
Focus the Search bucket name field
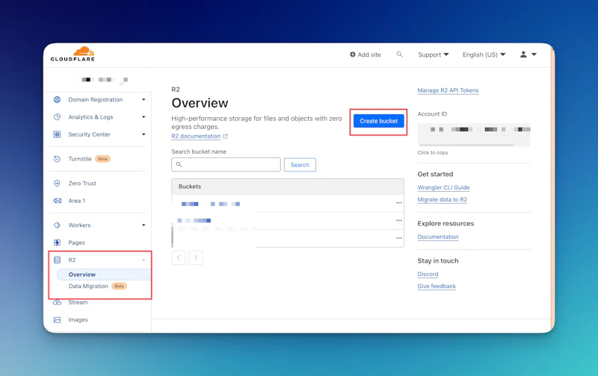[x=226, y=165]
